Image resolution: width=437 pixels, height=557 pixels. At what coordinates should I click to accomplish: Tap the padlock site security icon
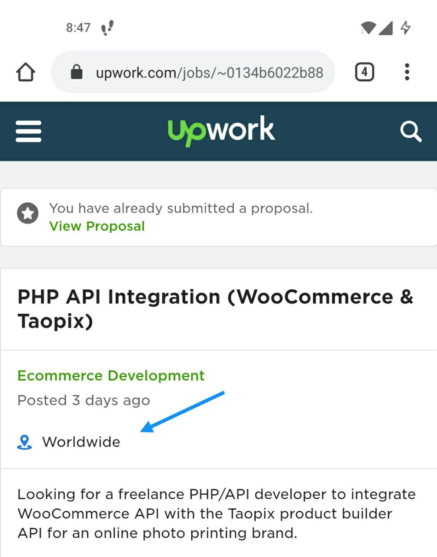click(77, 72)
